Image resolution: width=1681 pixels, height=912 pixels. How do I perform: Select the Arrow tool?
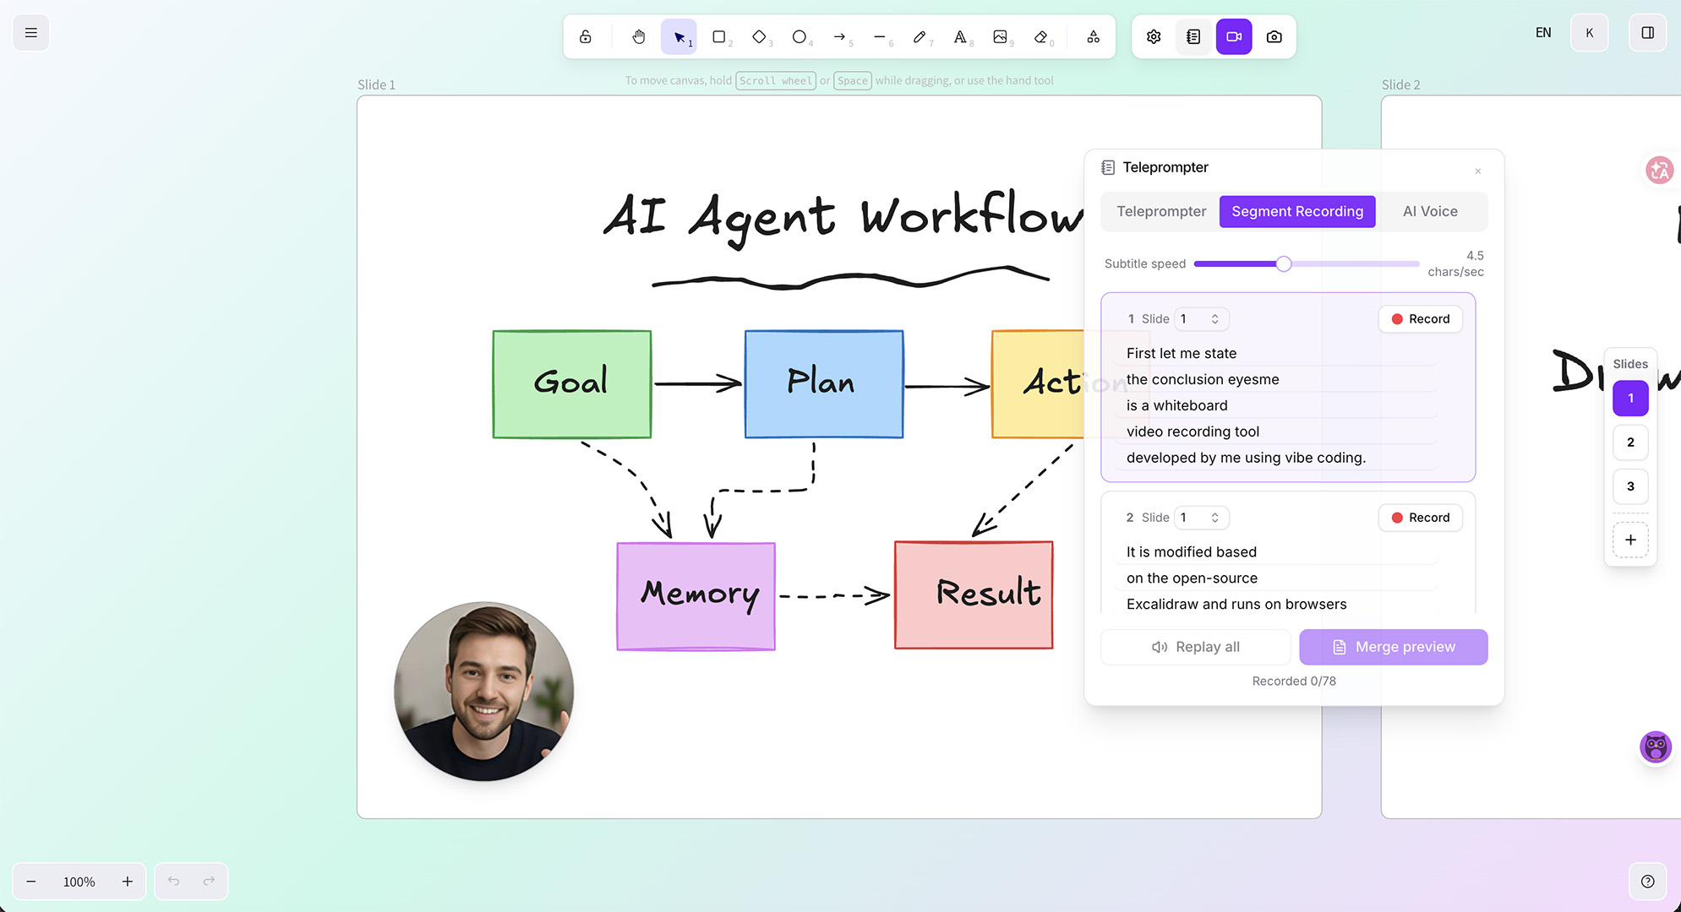point(839,36)
